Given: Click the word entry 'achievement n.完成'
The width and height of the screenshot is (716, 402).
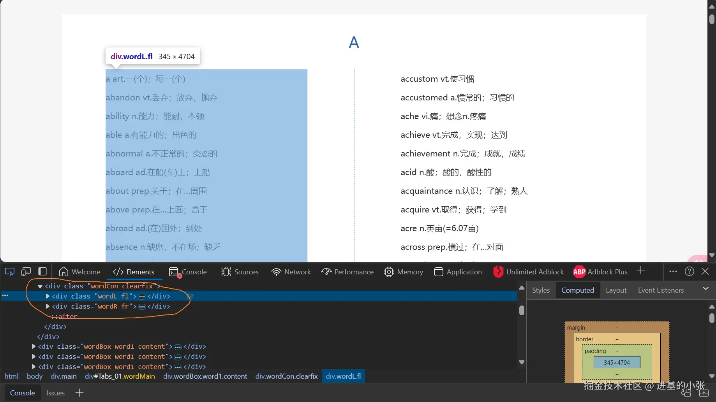Looking at the screenshot, I should click(463, 154).
